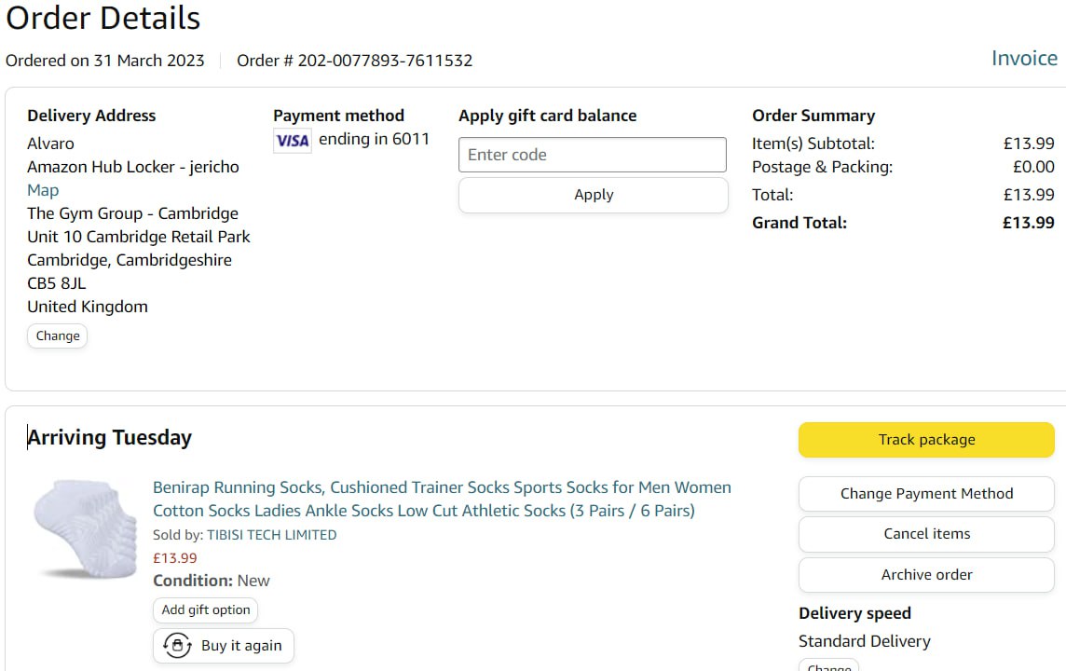This screenshot has width=1066, height=671.
Task: Click the Buy it again cart icon
Action: [x=176, y=645]
